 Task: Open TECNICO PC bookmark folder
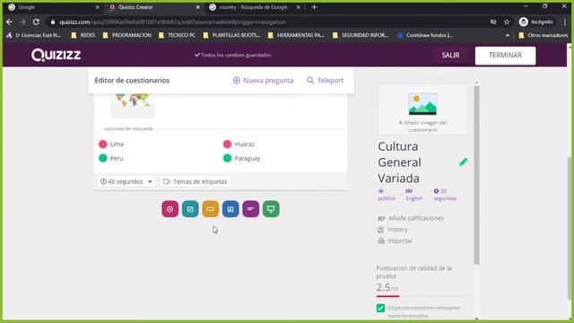click(x=178, y=35)
